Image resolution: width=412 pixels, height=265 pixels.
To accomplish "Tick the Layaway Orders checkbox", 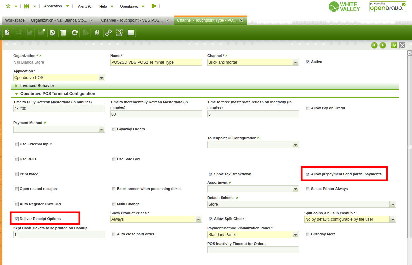I will pyautogui.click(x=114, y=129).
